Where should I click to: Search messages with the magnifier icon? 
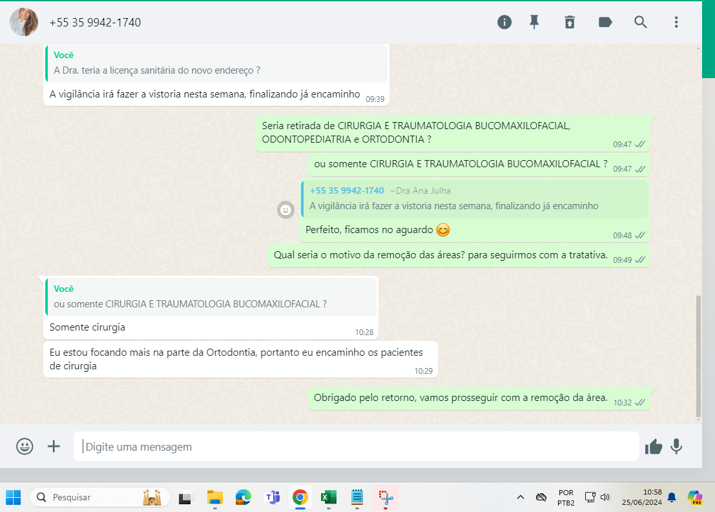(x=641, y=22)
